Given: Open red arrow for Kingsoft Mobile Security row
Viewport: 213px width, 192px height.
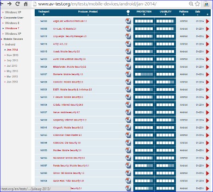Looking at the screenshot, I should (x=207, y=128).
